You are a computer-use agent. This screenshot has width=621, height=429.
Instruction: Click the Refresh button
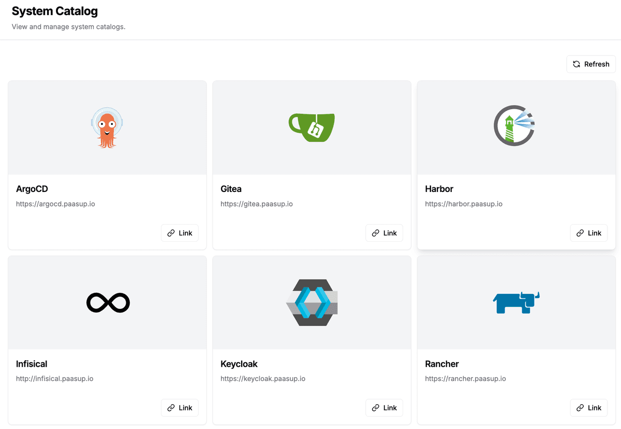click(x=590, y=64)
